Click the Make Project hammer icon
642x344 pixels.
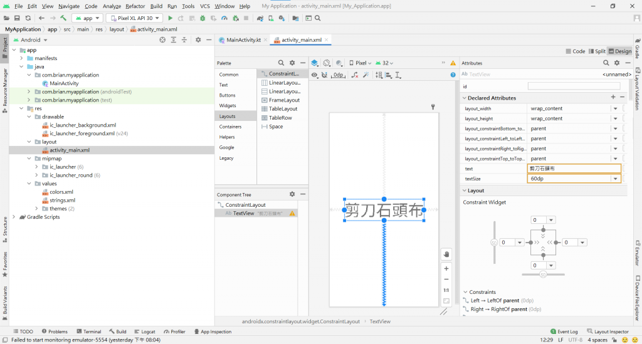pos(63,18)
